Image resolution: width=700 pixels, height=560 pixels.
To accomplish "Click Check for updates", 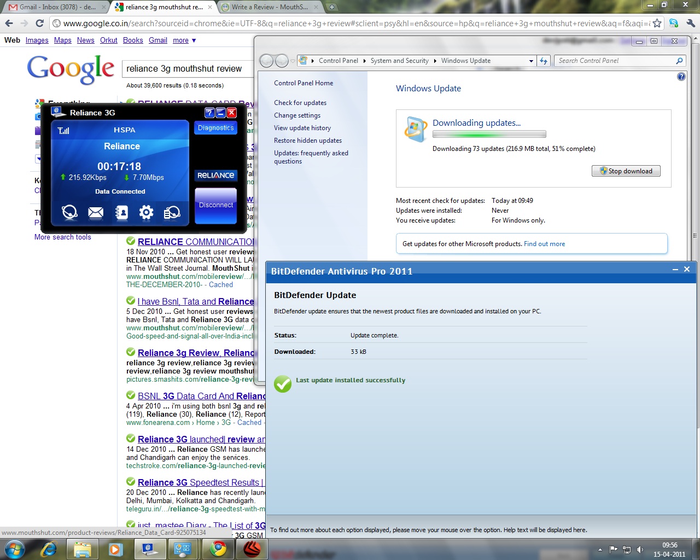I will coord(300,103).
